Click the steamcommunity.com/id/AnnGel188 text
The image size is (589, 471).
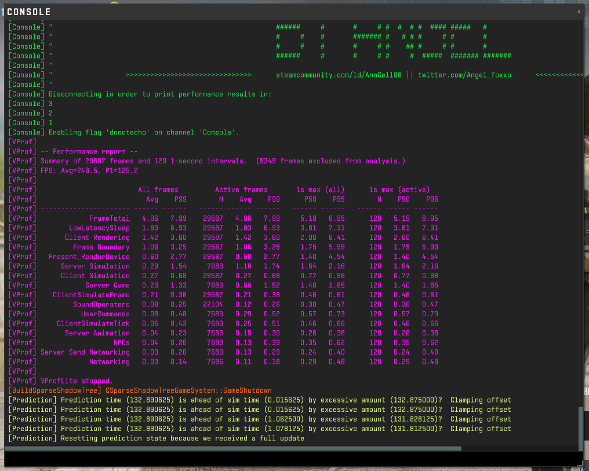[339, 75]
